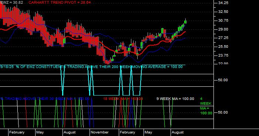Click the 34.25 price axis value
The image size is (259, 136).
coord(223,3)
